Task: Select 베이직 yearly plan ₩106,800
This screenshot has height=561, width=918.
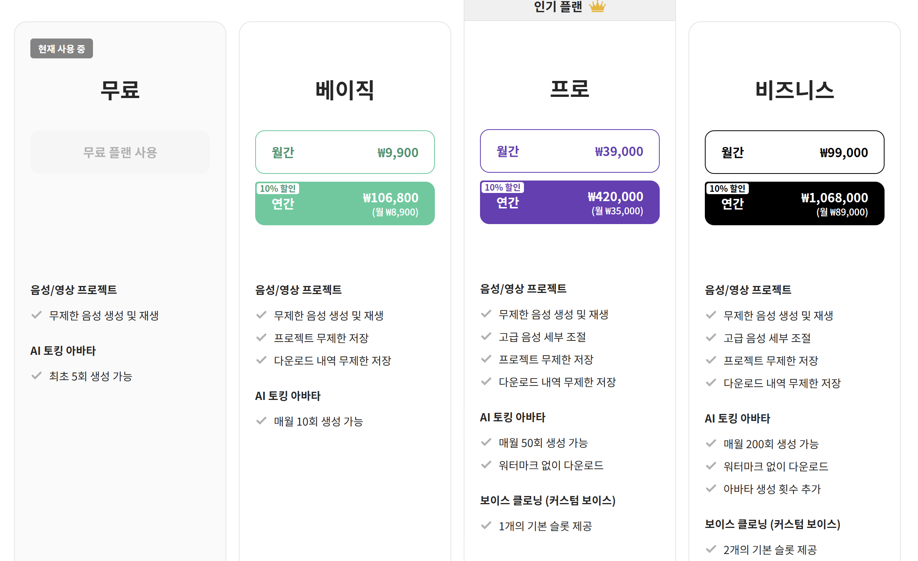Action: (x=345, y=203)
